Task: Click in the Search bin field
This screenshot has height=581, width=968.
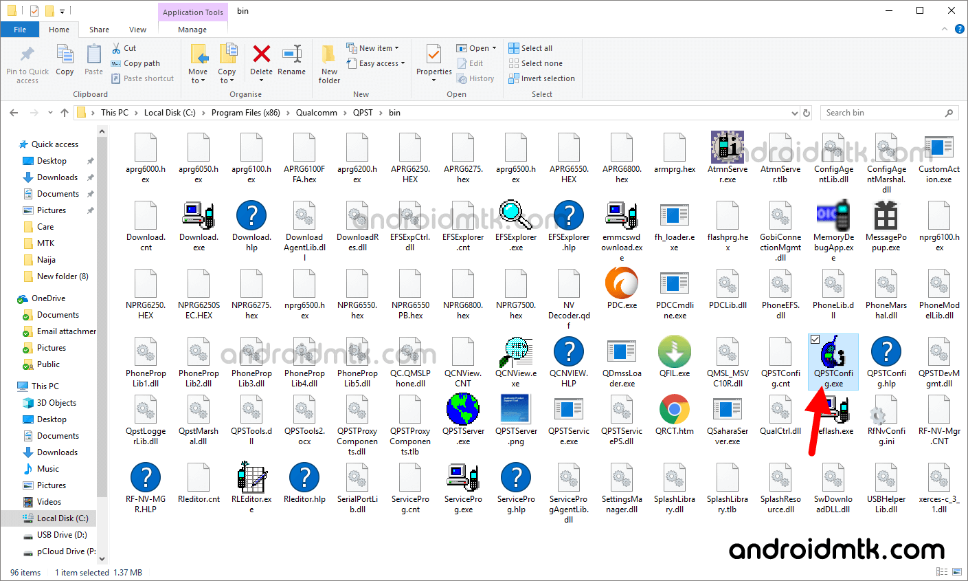Action: (890, 113)
